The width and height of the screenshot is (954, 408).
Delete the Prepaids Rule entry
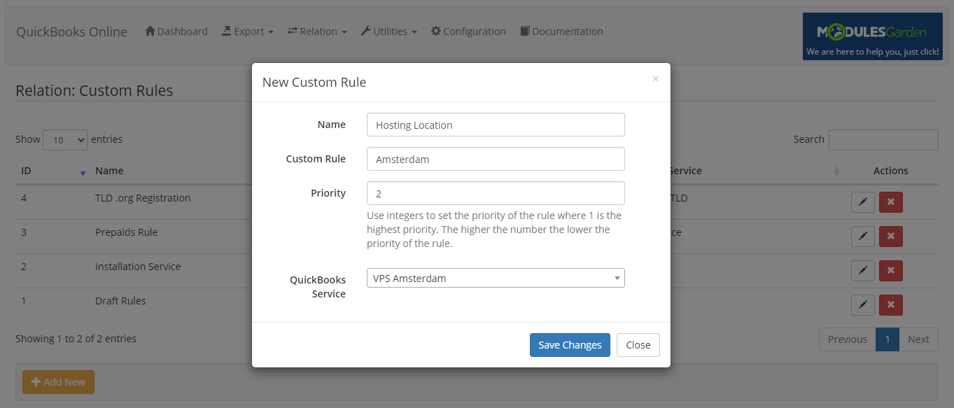click(890, 236)
